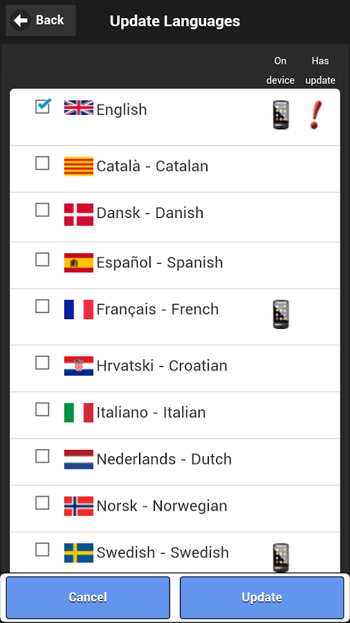This screenshot has width=350, height=623.
Task: Check the Dansk - Danish checkbox
Action: click(x=42, y=210)
